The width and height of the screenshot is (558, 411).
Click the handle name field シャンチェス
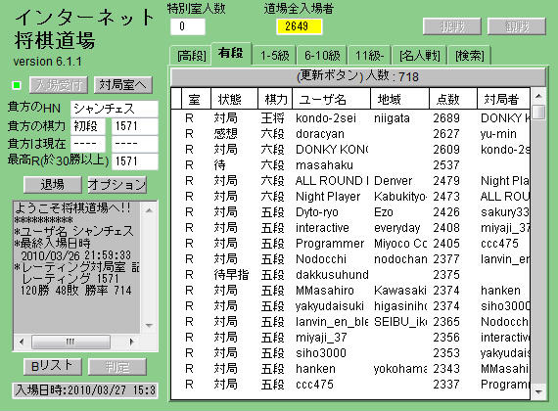[115, 109]
